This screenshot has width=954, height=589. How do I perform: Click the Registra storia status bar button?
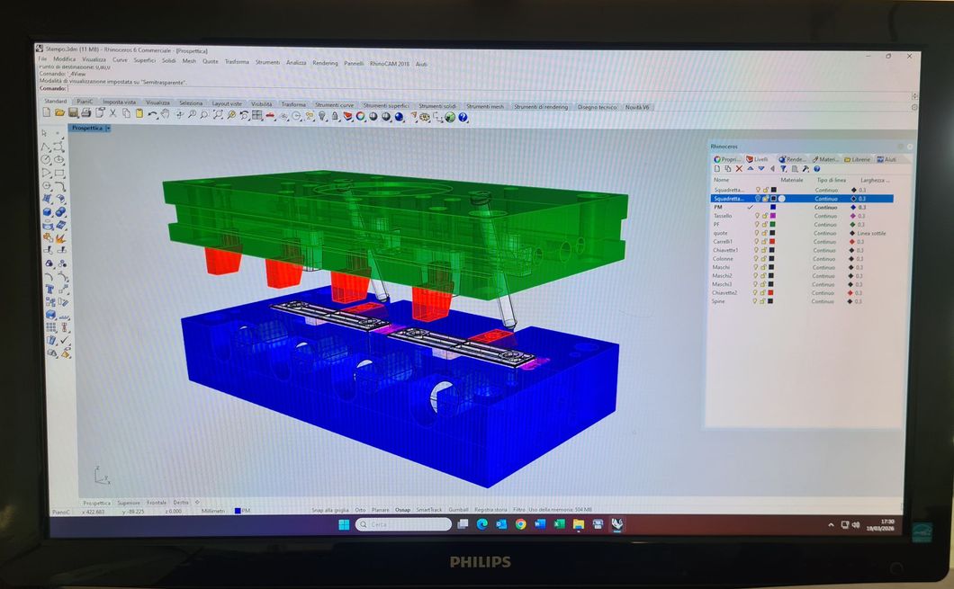(491, 509)
